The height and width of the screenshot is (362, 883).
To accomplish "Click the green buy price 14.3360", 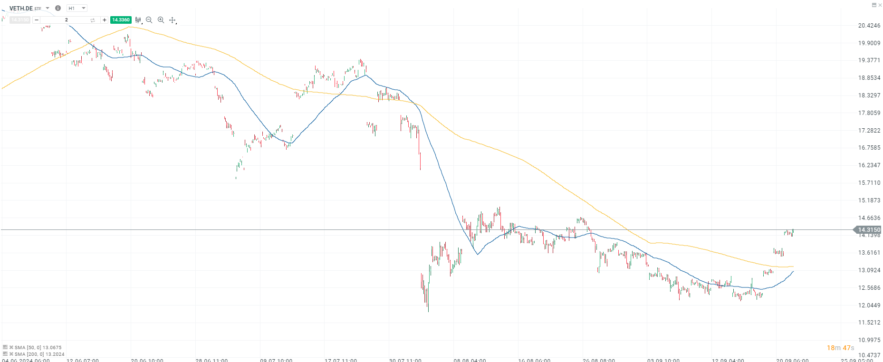I will [x=121, y=20].
